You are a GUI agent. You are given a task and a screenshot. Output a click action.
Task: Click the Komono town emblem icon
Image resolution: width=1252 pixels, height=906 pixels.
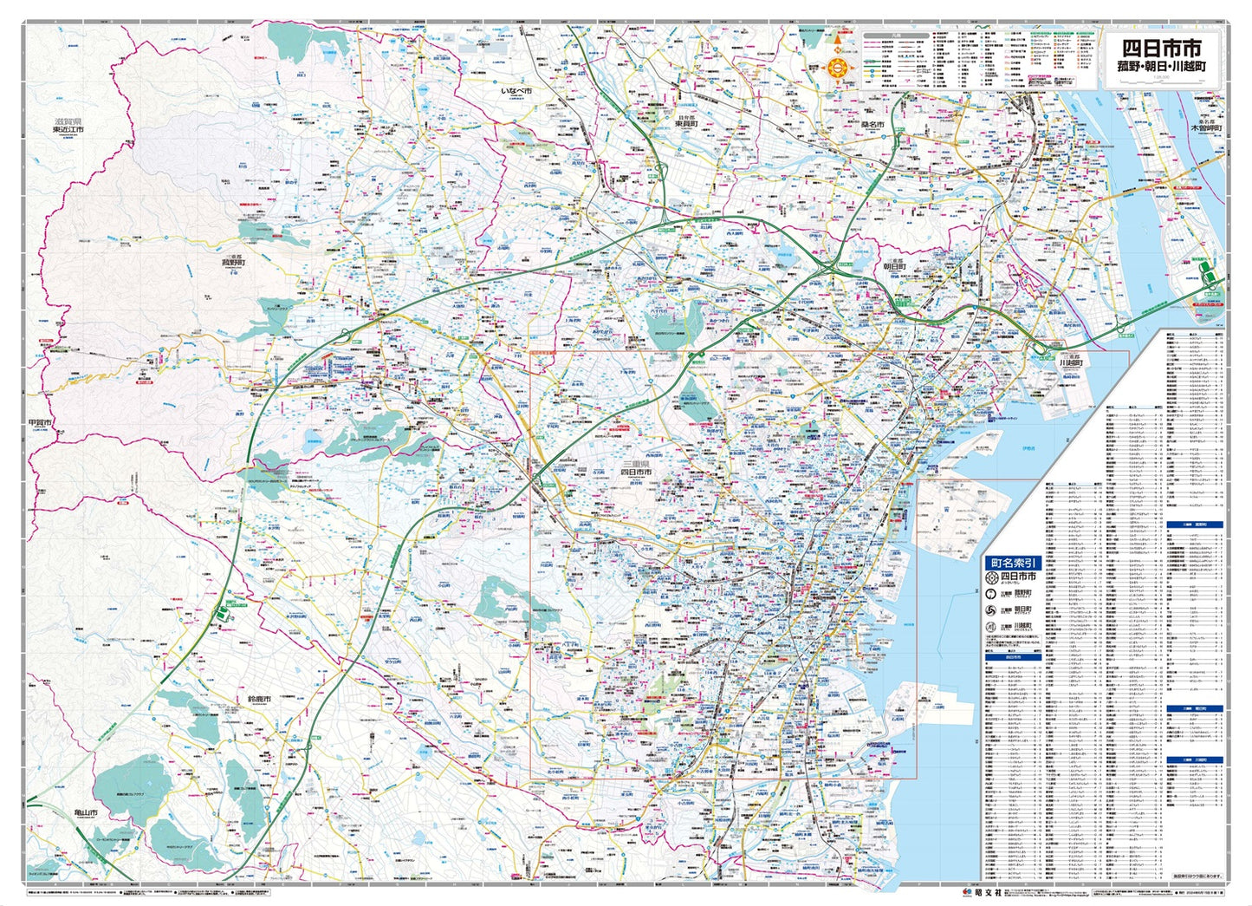[992, 594]
